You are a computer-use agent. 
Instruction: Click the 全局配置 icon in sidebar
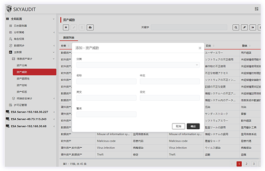pyautogui.click(x=8, y=19)
